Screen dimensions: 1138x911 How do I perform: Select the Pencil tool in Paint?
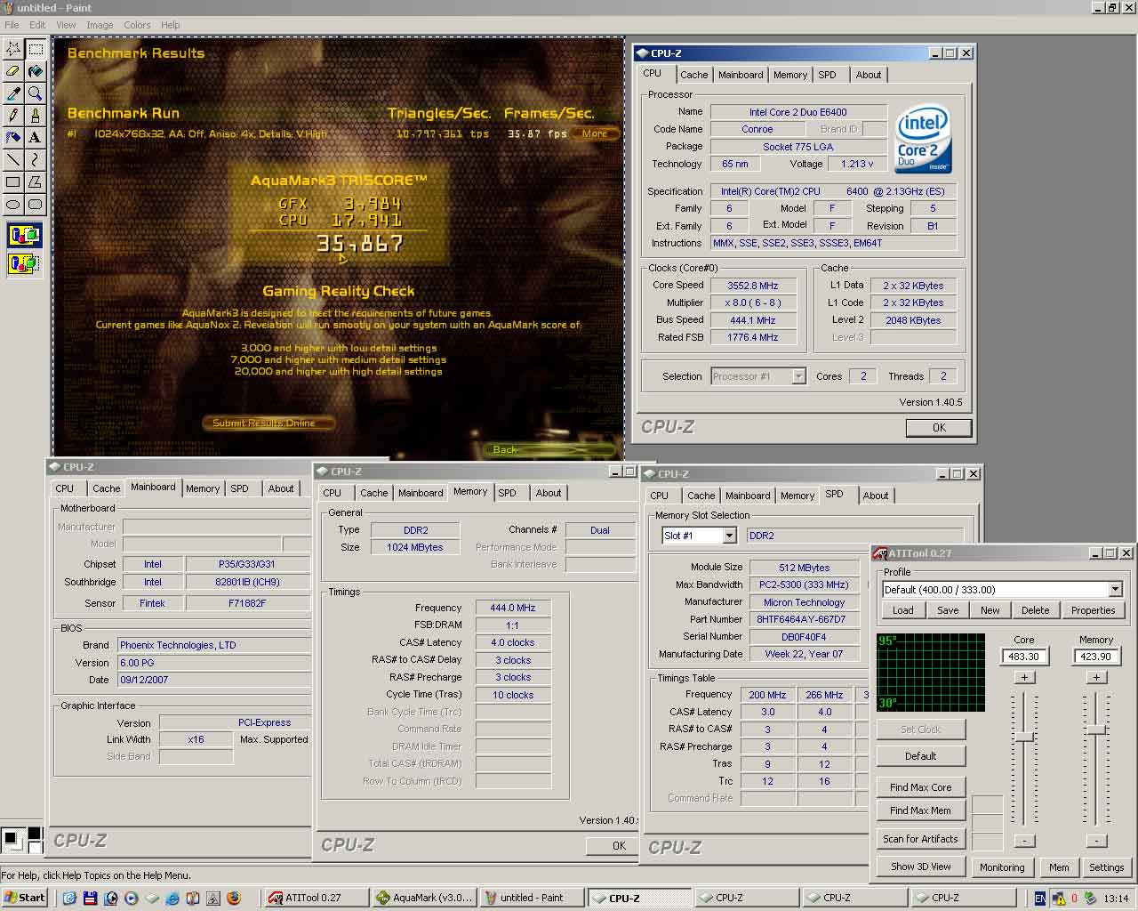tap(13, 116)
